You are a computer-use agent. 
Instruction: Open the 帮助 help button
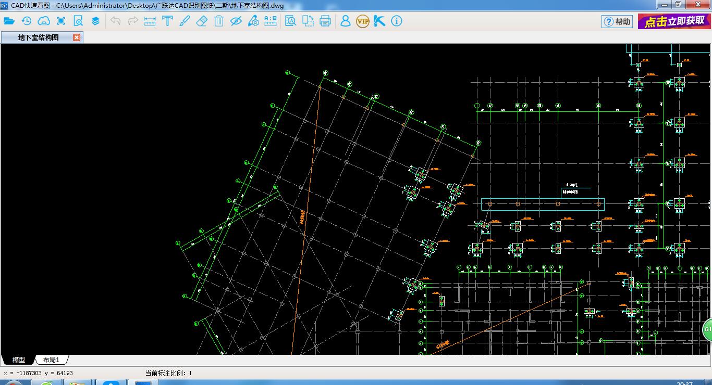coord(617,21)
